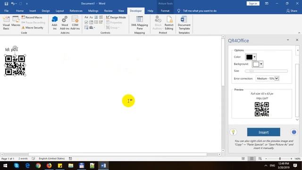The image size is (302, 170).
Task: Click the lightbulb tips icon
Action: point(233,132)
